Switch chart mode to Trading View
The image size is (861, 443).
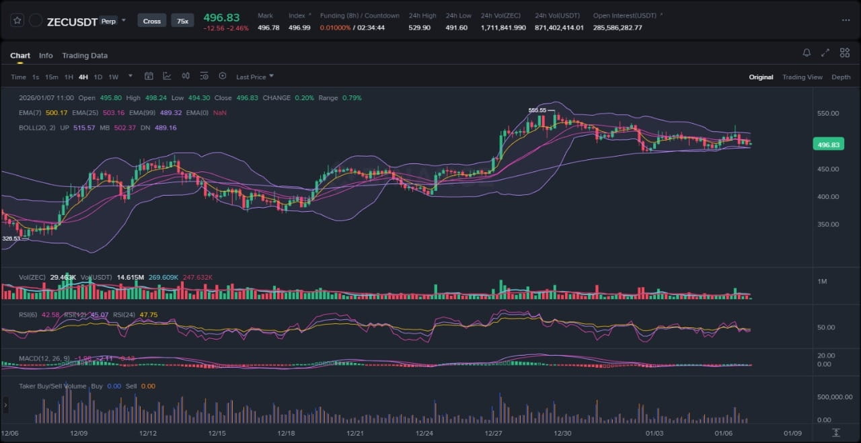pyautogui.click(x=802, y=77)
